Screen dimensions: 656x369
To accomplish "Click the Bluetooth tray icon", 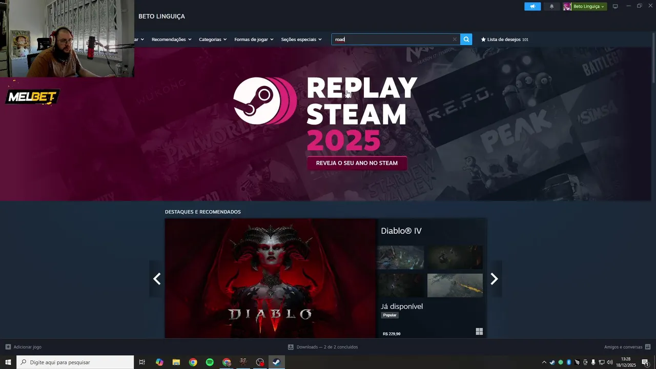I will point(569,362).
